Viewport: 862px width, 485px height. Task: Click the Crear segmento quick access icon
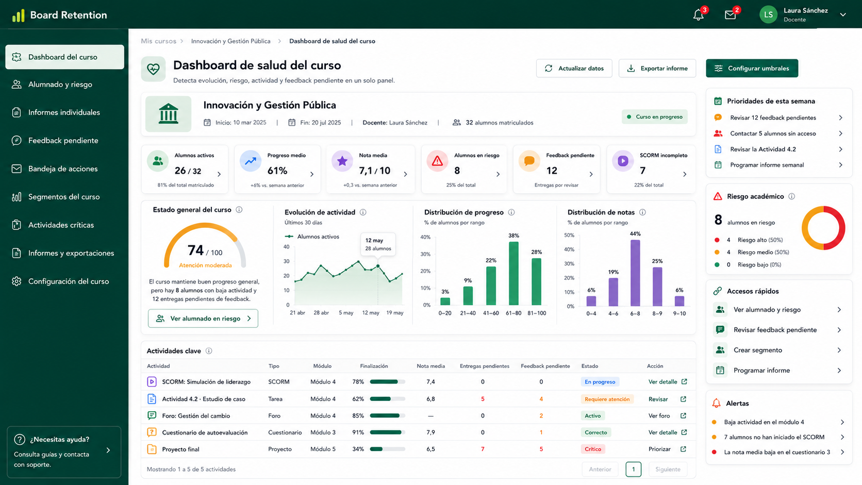pos(720,350)
